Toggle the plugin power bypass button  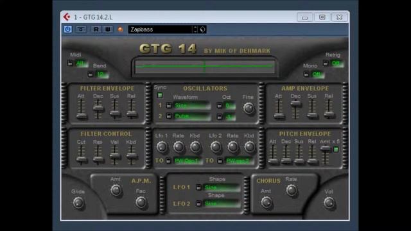67,30
